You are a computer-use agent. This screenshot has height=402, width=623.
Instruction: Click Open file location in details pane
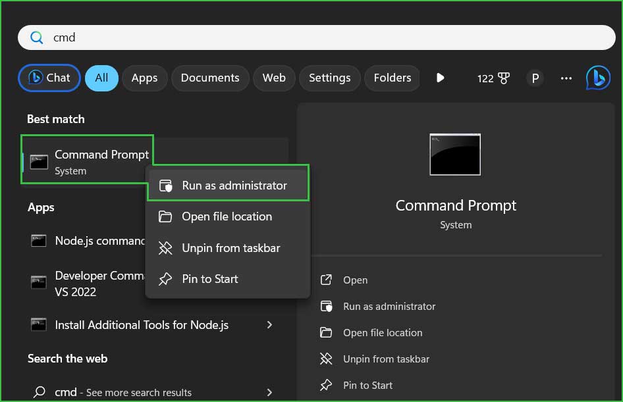[x=383, y=332]
